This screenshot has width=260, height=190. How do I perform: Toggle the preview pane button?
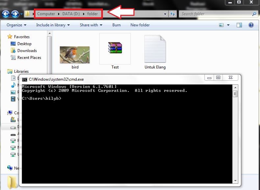pos(239,25)
